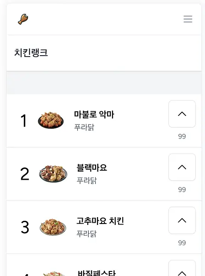Upvote 고추마요 치킨 with the up arrow
The height and width of the screenshot is (276, 205).
pyautogui.click(x=182, y=220)
